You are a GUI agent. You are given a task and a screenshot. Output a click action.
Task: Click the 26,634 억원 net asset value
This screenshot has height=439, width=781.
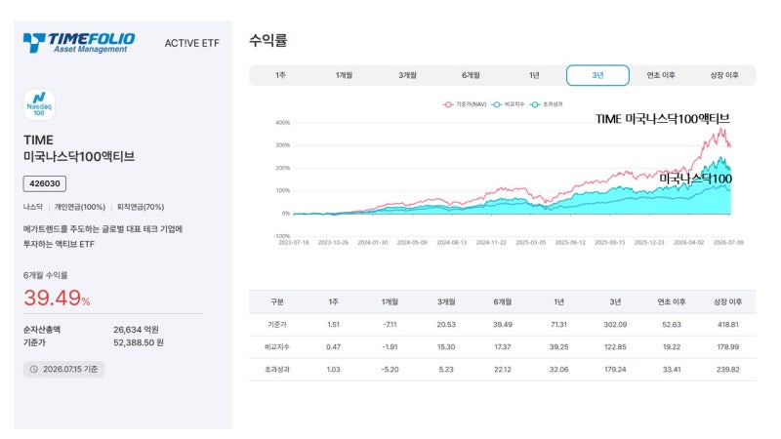click(136, 330)
